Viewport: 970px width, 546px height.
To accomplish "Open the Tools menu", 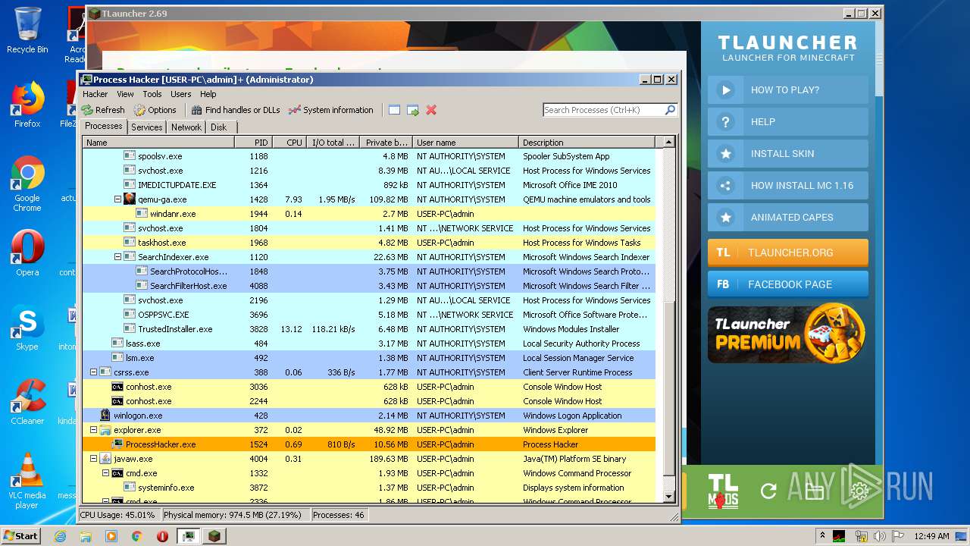I will point(152,94).
